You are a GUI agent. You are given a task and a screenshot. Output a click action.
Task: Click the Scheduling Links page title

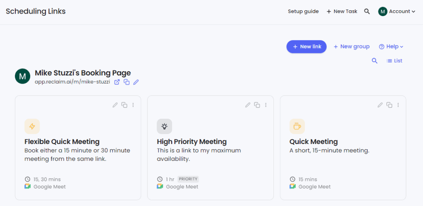coord(36,11)
